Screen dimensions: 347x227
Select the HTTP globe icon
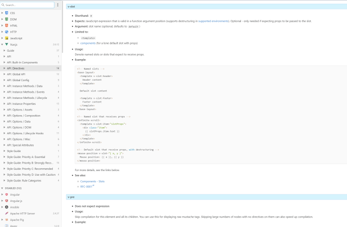tap(7, 32)
